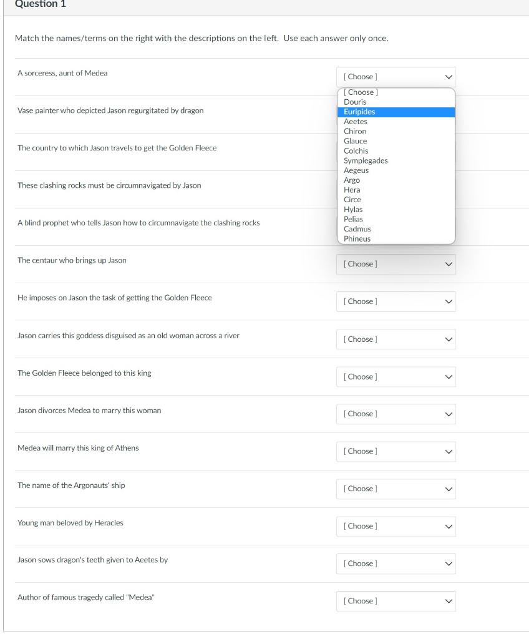Open dropdown for task of getting Golden Fleece
This screenshot has height=639, width=529.
[396, 301]
